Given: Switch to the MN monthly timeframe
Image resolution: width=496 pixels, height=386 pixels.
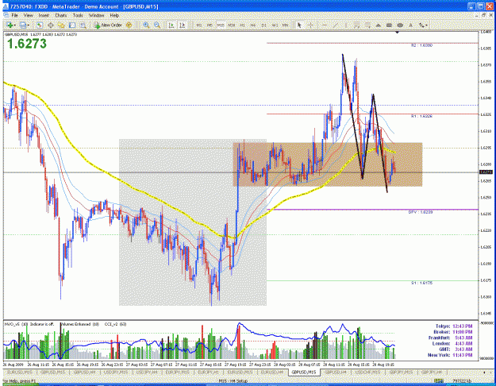Looking at the screenshot, I should [x=286, y=25].
